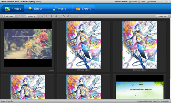Image resolution: width=171 pixels, height=103 pixels.
Task: Switch to the Photos tab
Action: 13,9
